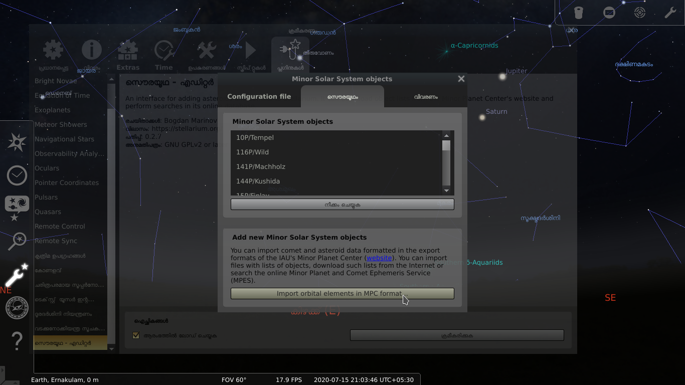
Task: Open the rightmost tab of the dialog
Action: (426, 96)
